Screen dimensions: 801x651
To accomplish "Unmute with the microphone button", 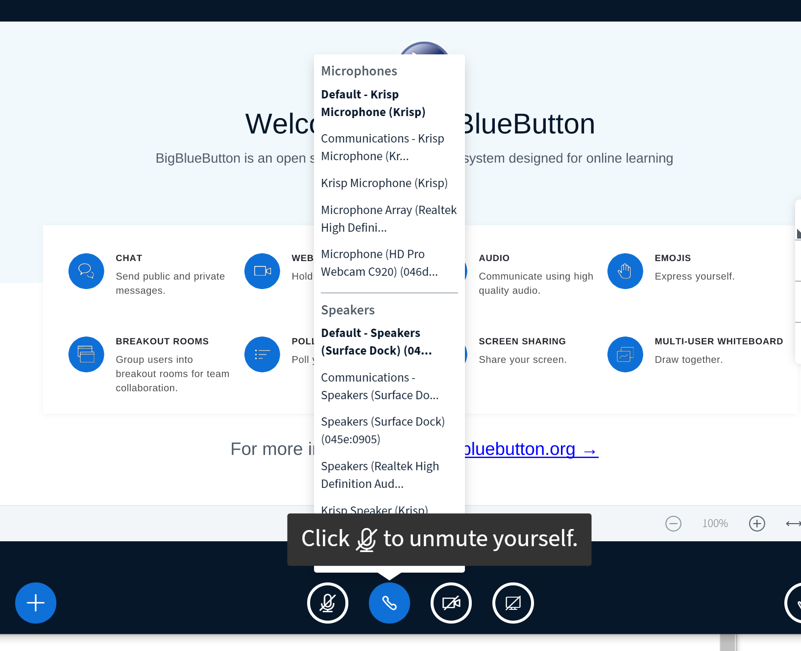I will pyautogui.click(x=328, y=603).
